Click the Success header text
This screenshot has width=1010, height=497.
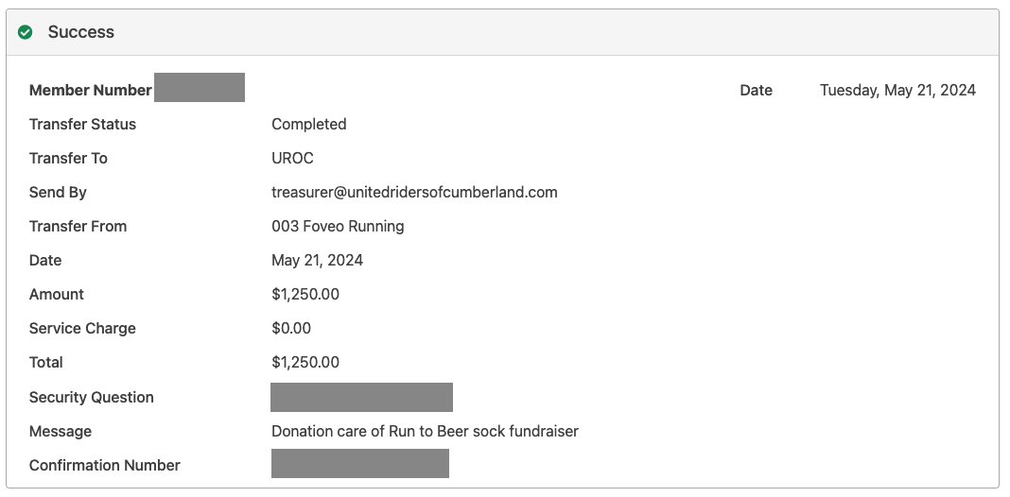pyautogui.click(x=81, y=32)
